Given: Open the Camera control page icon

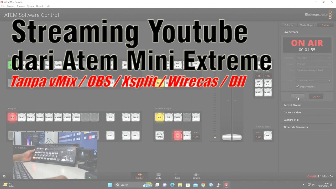Looking at the screenshot, I should [196, 176].
